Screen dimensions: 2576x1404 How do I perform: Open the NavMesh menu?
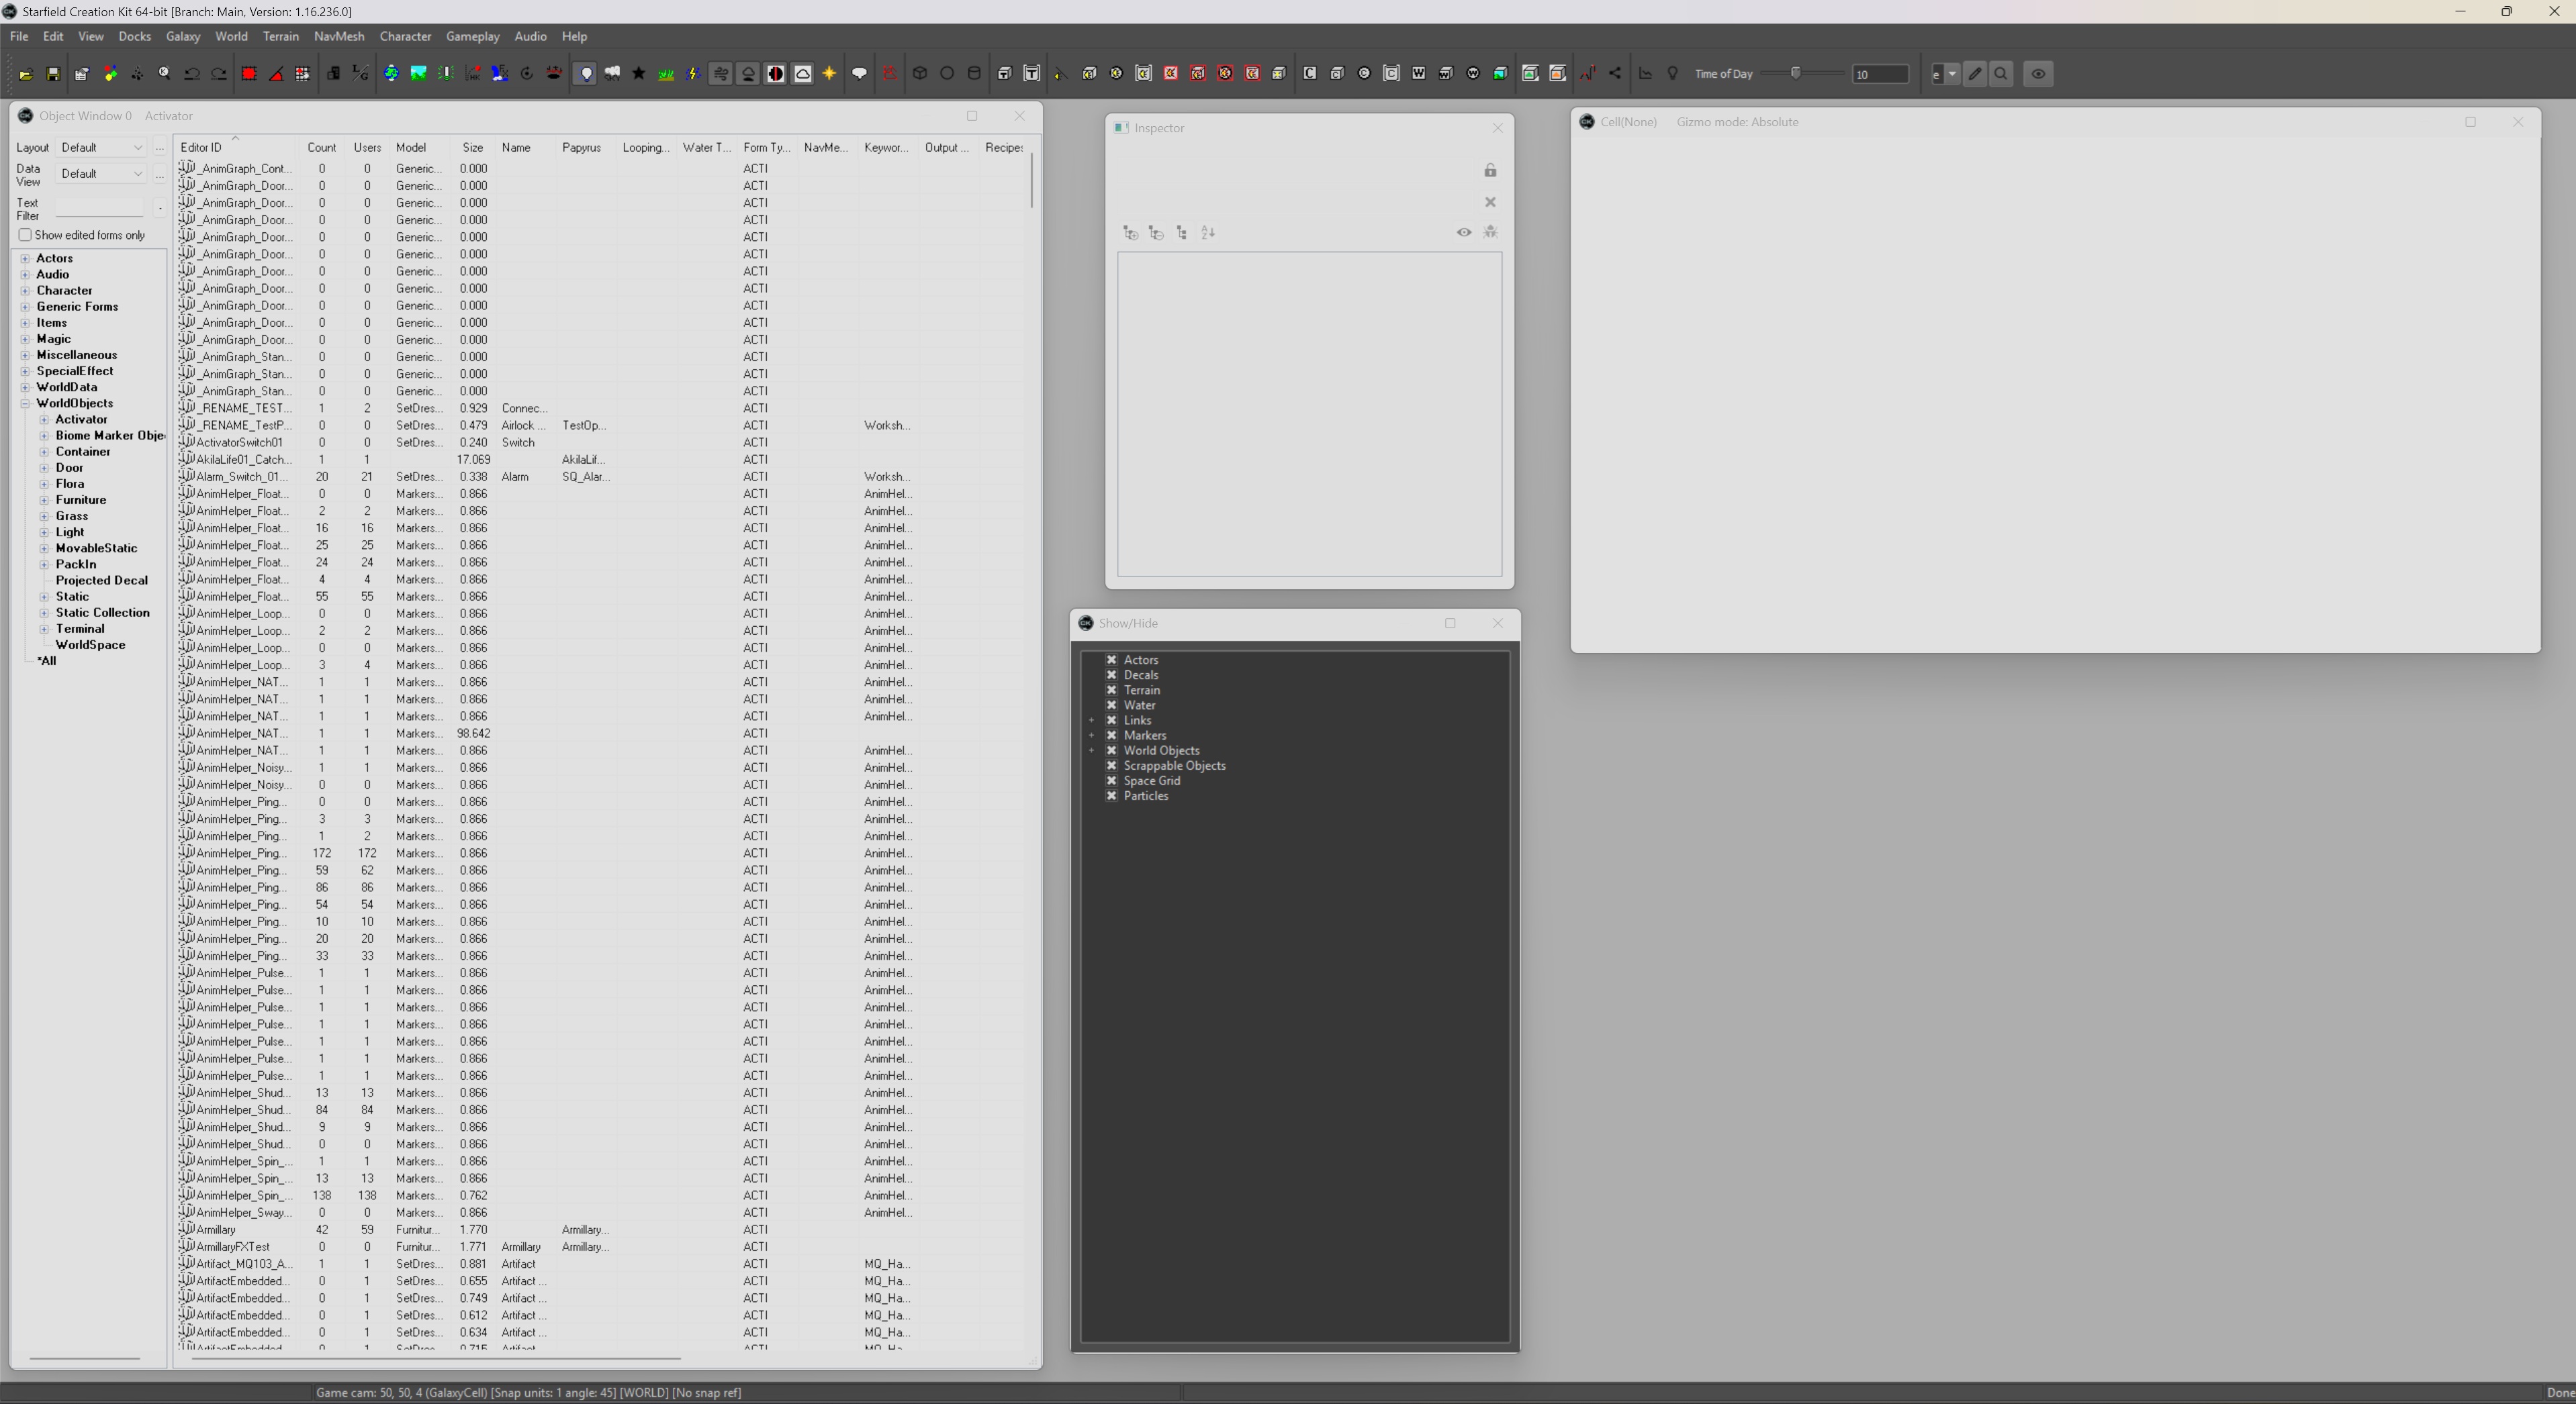(x=339, y=36)
